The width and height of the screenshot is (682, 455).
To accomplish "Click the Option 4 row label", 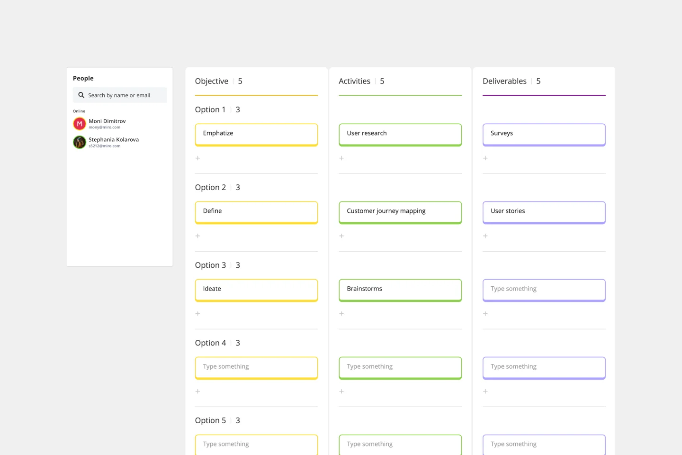I will 210,343.
